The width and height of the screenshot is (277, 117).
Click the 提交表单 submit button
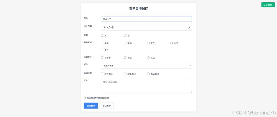pyautogui.click(x=91, y=106)
